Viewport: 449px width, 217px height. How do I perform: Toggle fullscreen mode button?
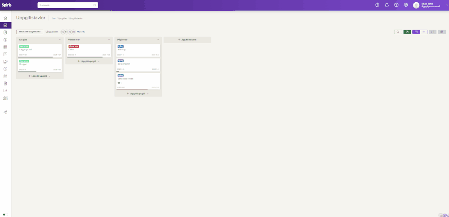[433, 32]
